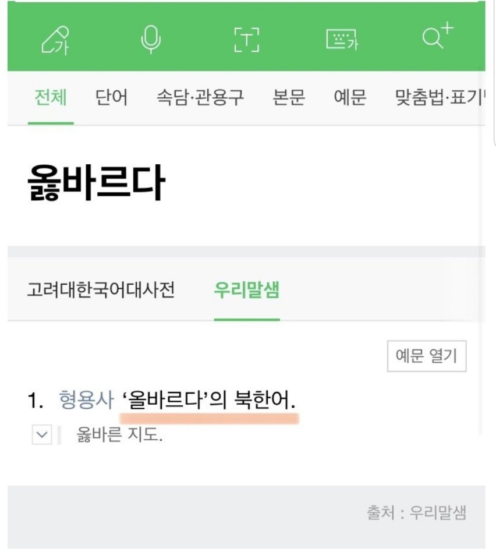Open the text recognition scanner icon
Image resolution: width=496 pixels, height=559 pixels.
pyautogui.click(x=247, y=41)
